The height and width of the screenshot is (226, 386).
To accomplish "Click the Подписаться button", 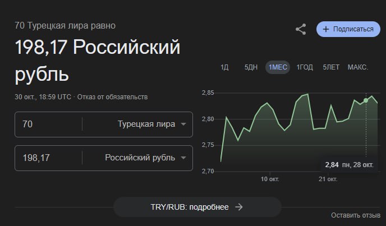I will [348, 29].
